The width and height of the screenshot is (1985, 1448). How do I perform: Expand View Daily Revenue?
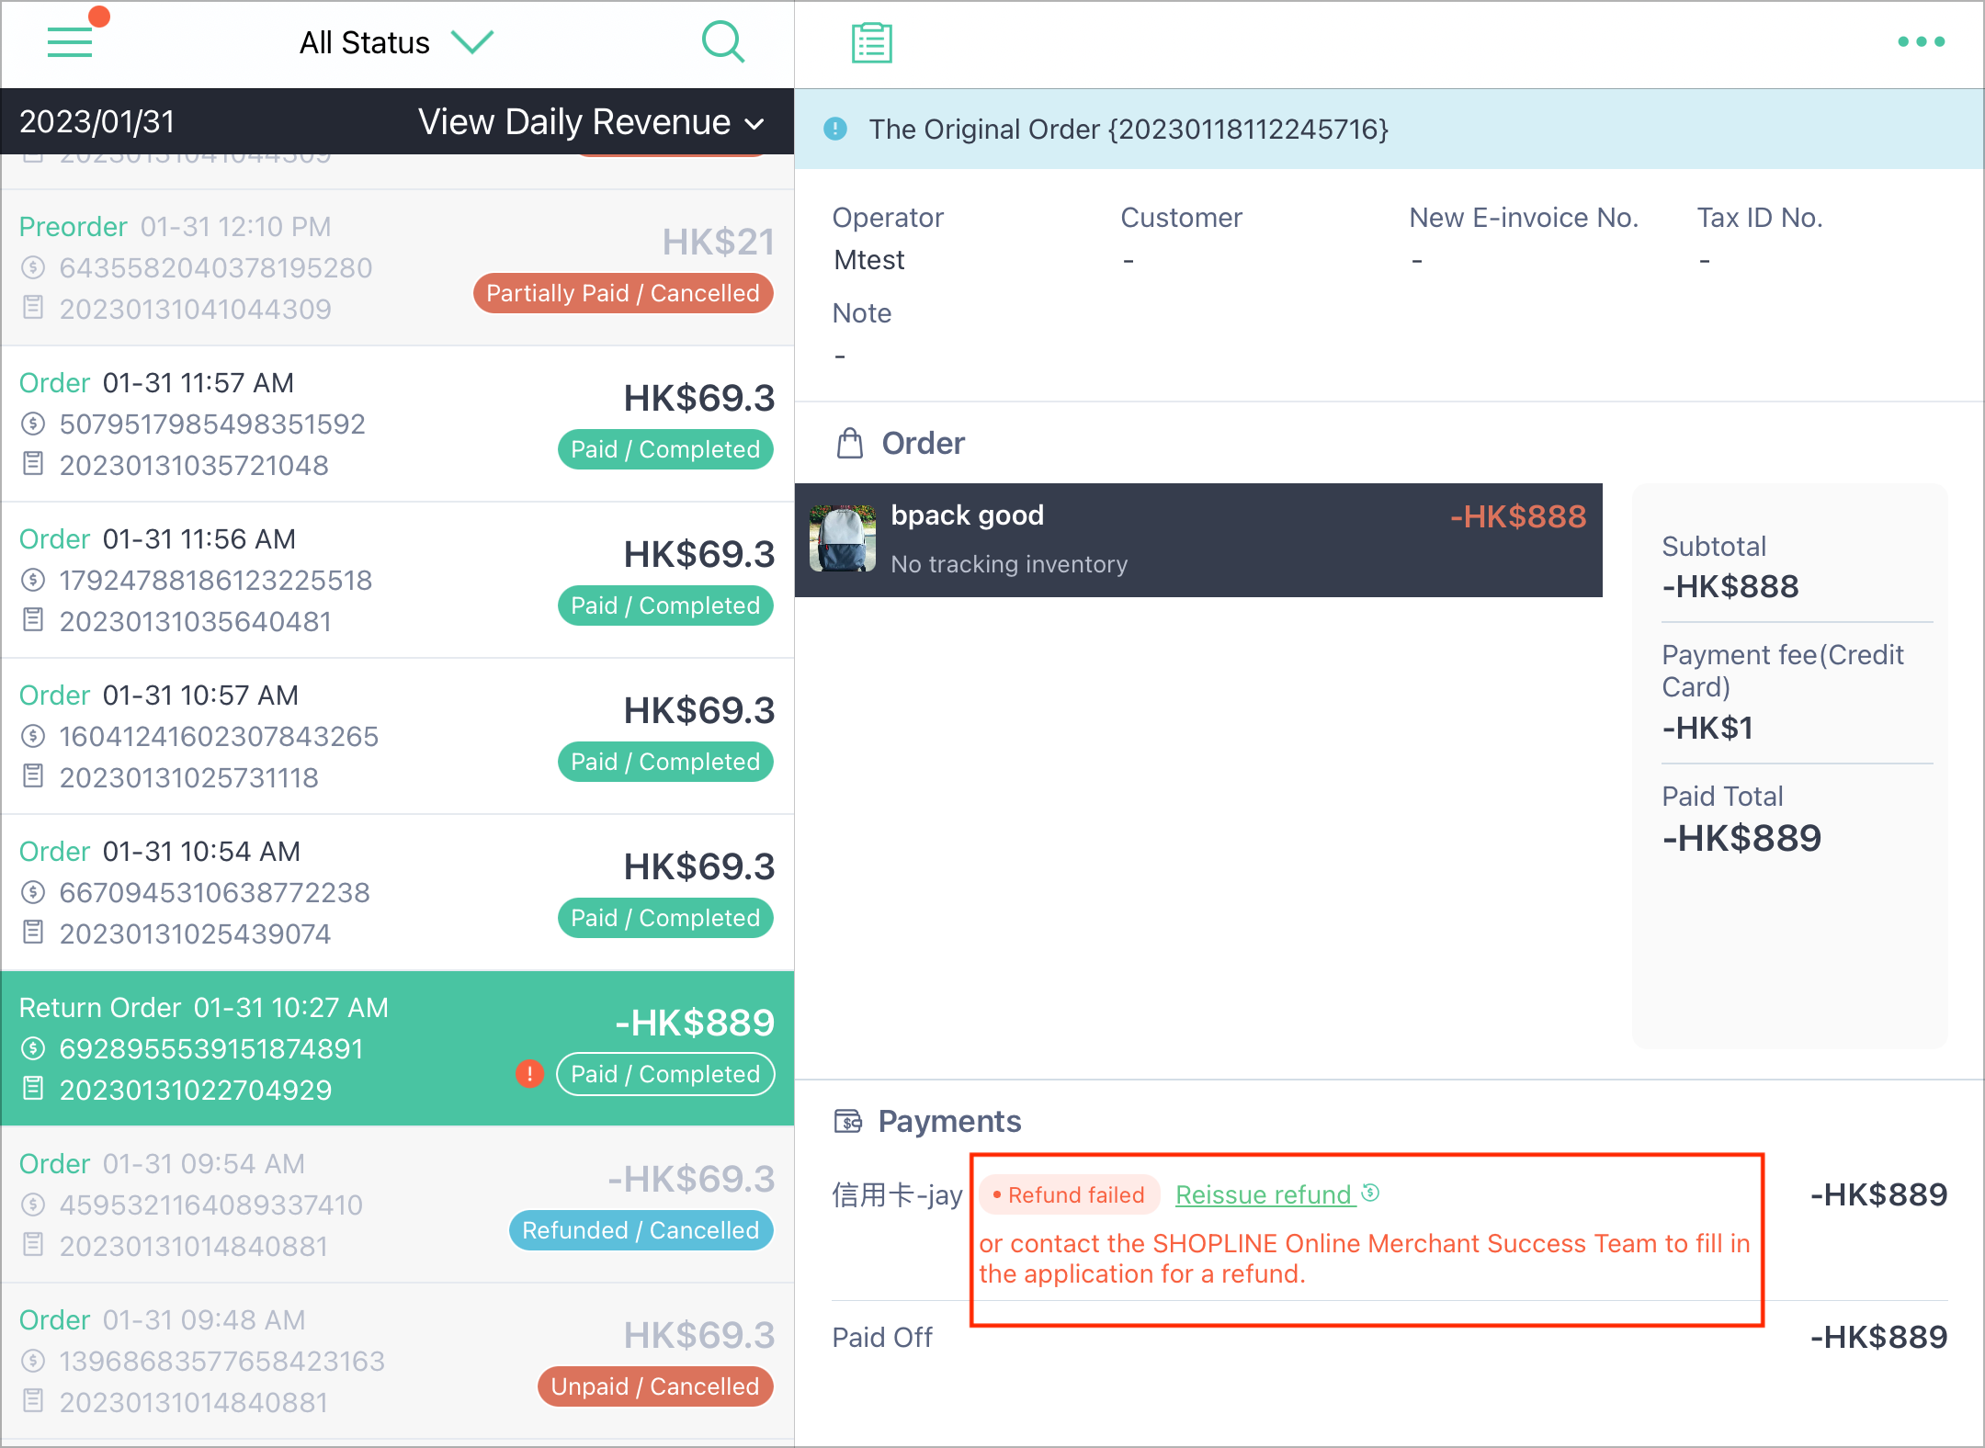592,122
